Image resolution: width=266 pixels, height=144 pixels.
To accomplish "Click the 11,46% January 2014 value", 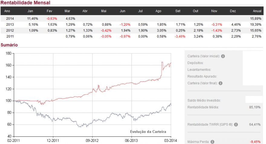I will [x=33, y=19].
